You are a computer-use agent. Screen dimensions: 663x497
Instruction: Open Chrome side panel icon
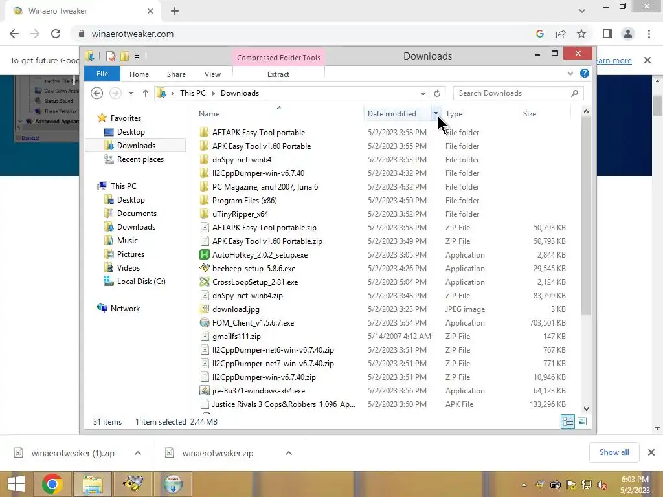click(607, 34)
